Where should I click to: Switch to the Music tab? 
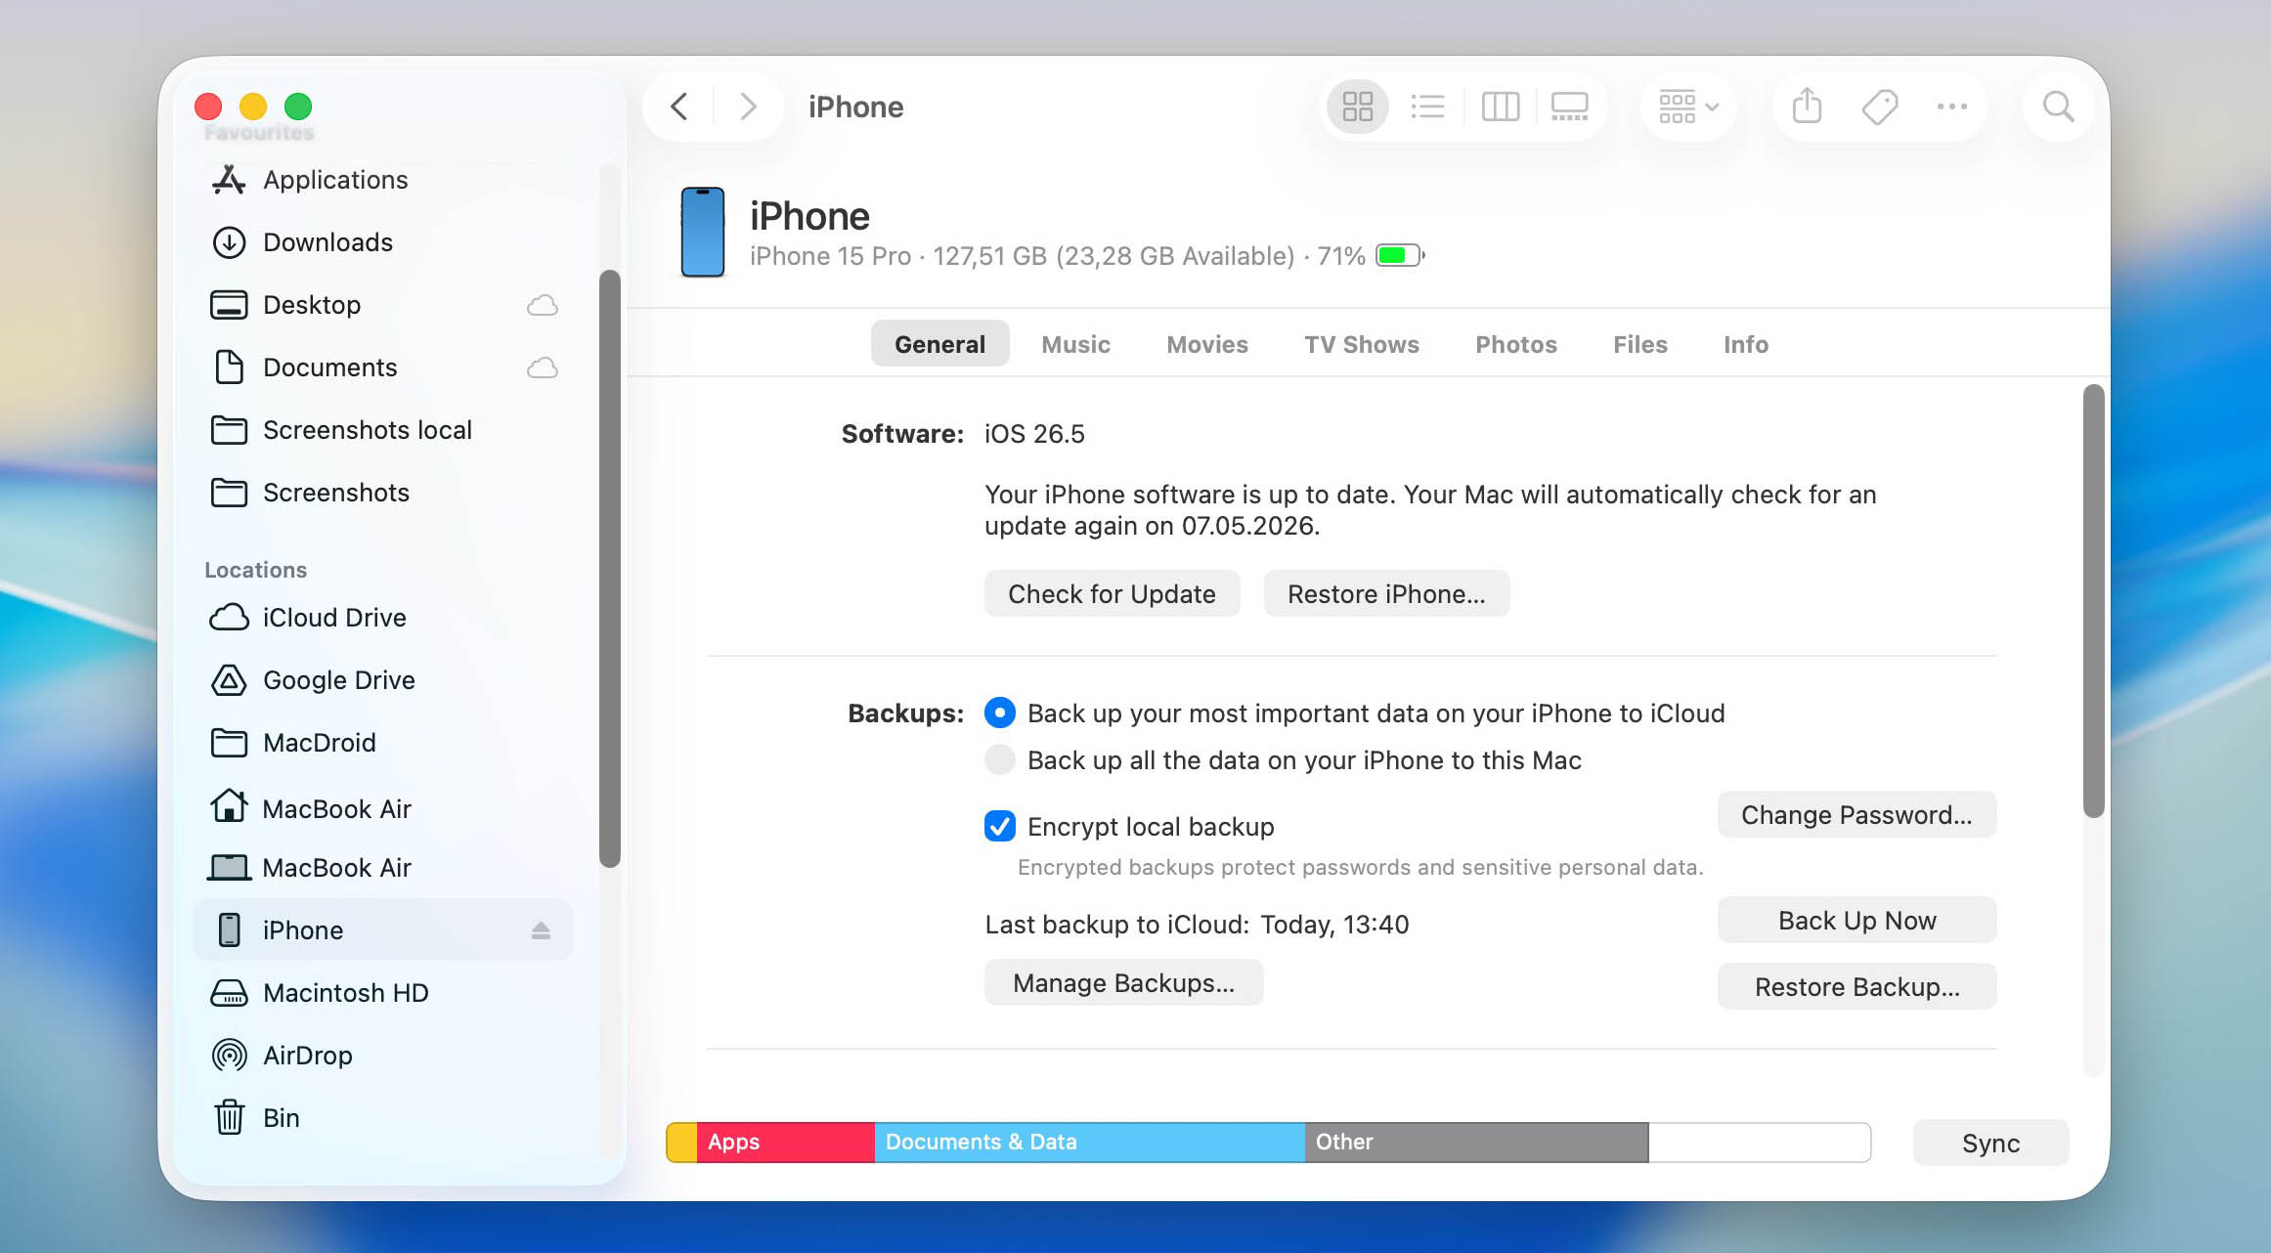1075,344
